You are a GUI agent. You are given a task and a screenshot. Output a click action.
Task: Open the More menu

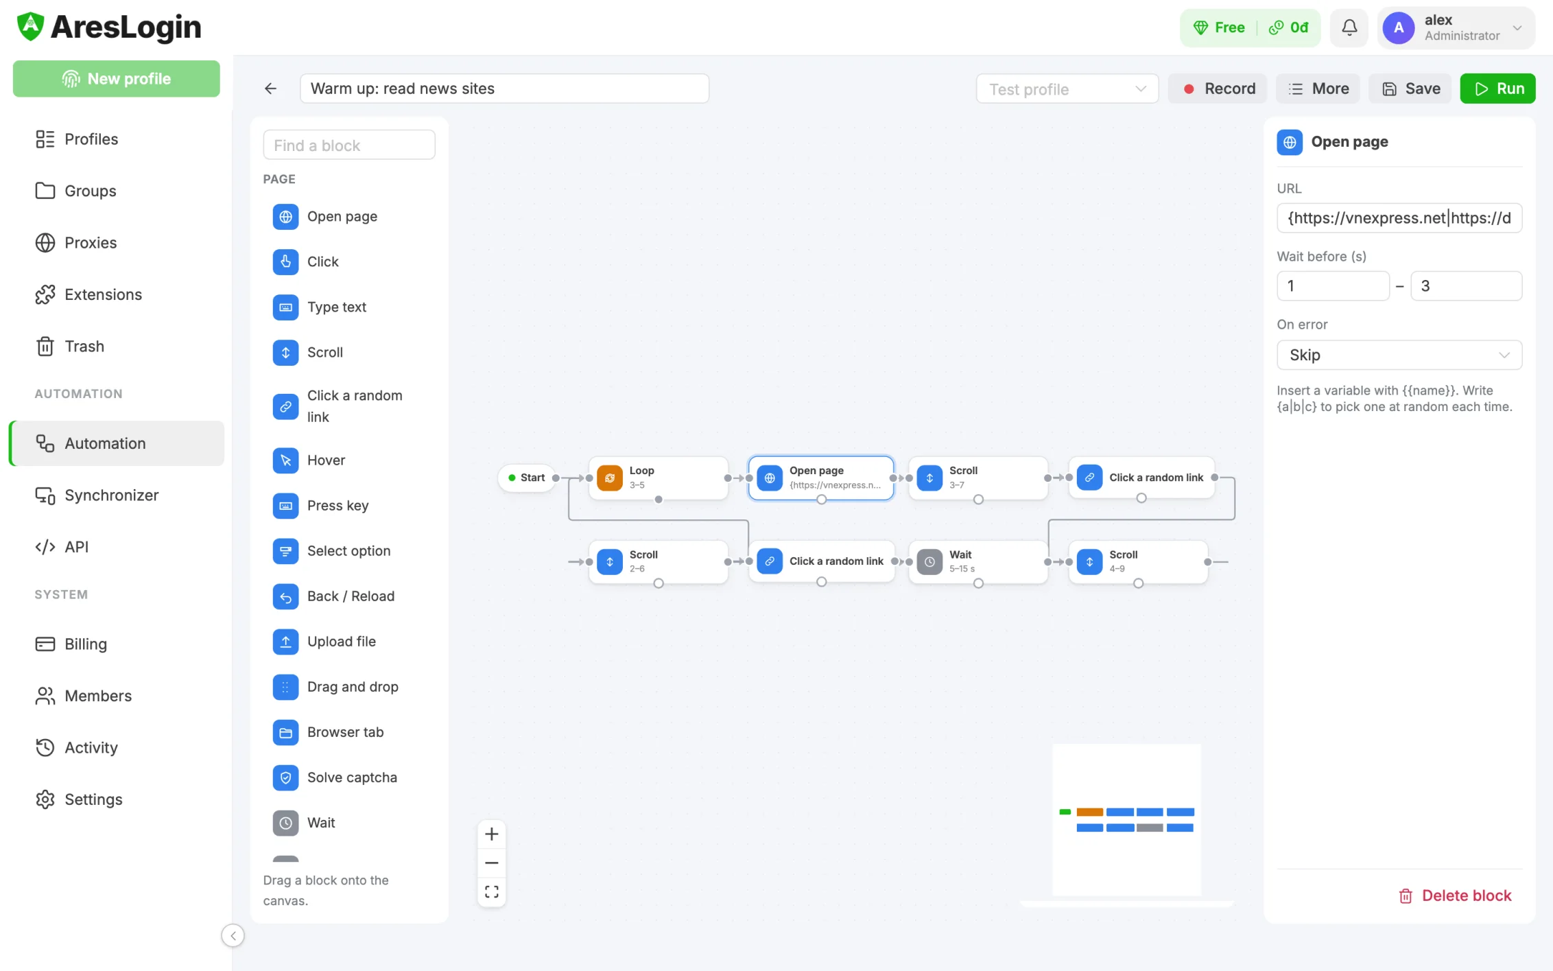coord(1318,89)
